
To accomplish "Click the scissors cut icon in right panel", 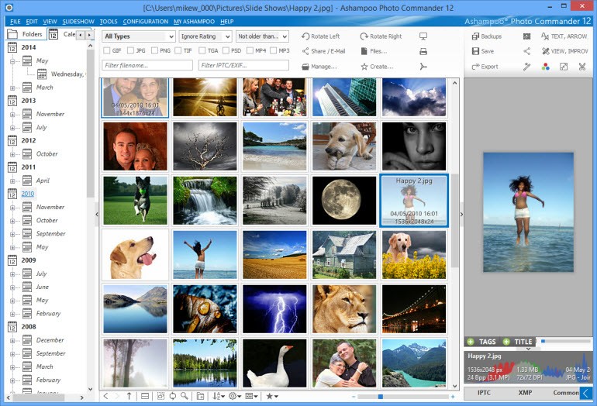I will pyautogui.click(x=581, y=67).
